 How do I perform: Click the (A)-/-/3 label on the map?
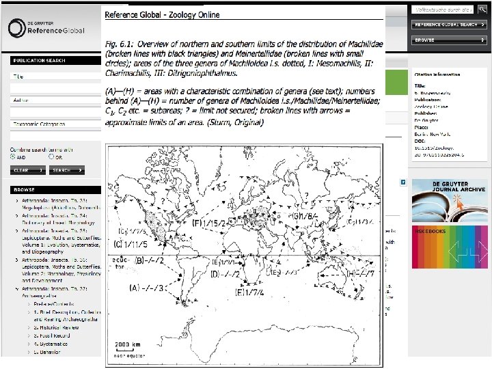pos(146,288)
